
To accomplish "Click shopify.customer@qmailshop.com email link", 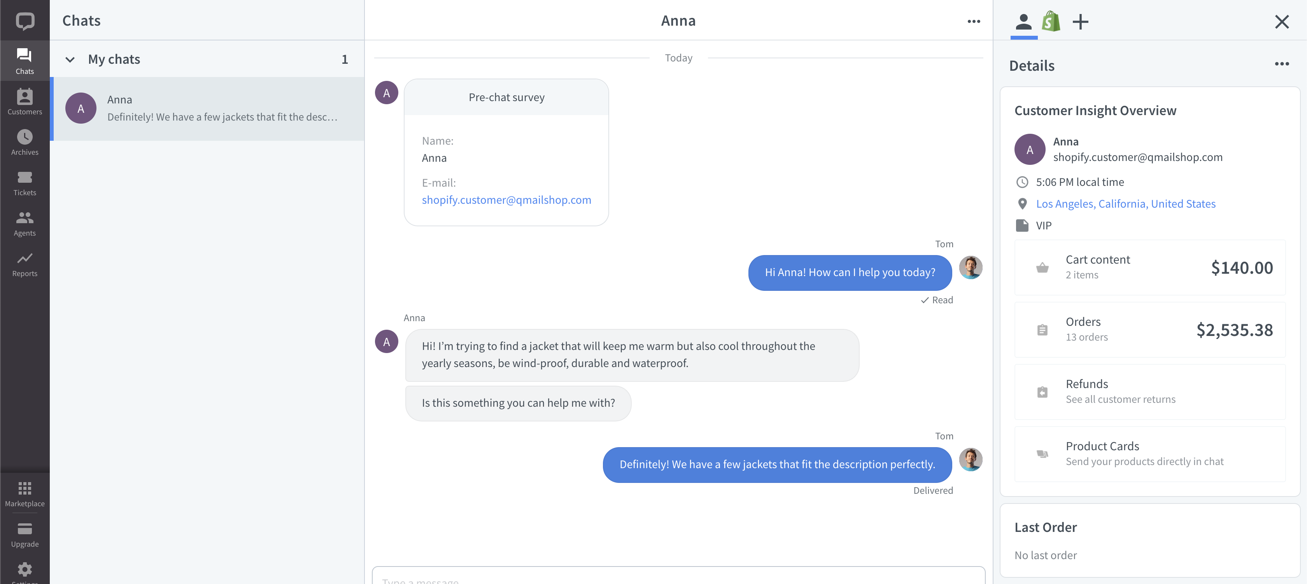I will 507,200.
